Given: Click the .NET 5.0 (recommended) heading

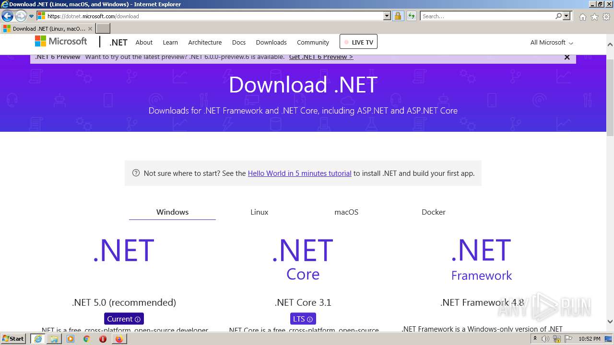Looking at the screenshot, I should click(124, 302).
